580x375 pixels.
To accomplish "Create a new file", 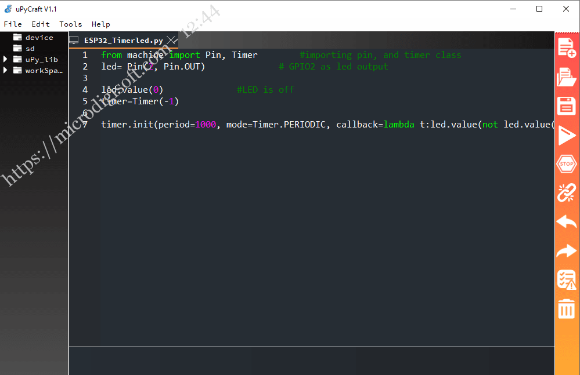I will coord(566,48).
